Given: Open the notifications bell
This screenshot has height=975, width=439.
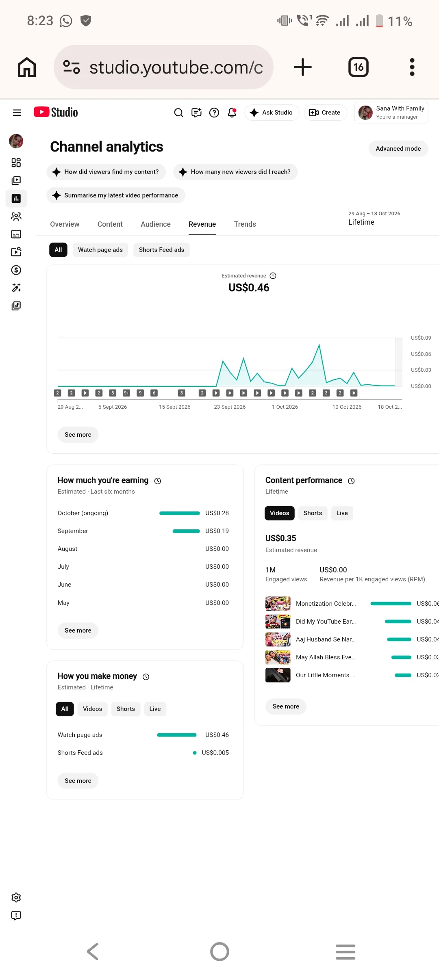Looking at the screenshot, I should coord(232,113).
